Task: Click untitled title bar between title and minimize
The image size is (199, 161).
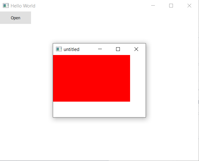Action: pyautogui.click(x=88, y=49)
